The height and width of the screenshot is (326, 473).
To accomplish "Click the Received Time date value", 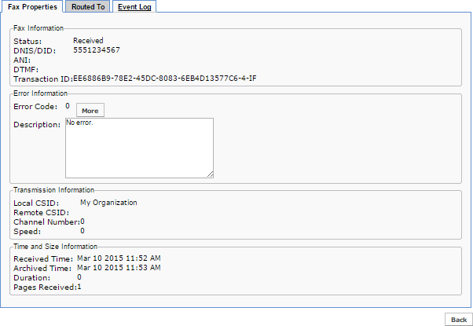I will pos(119,258).
